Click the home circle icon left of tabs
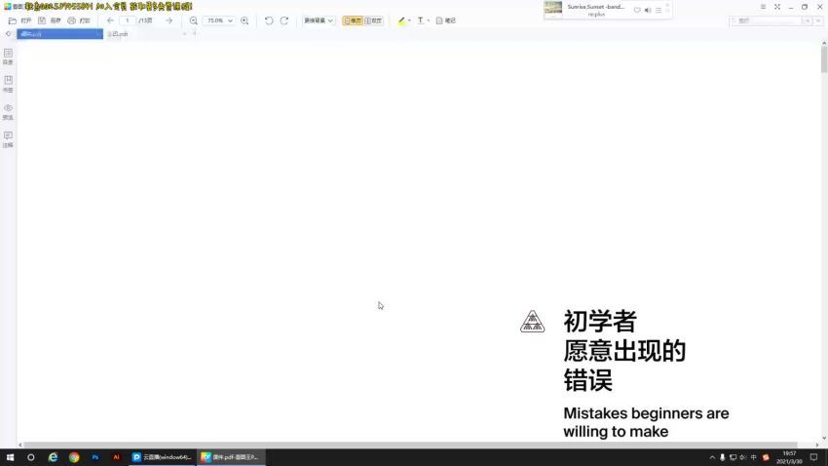 [8, 34]
